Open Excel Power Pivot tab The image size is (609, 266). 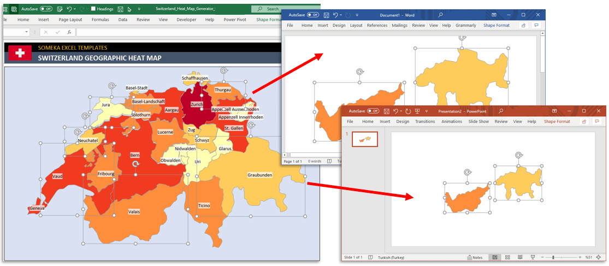(235, 20)
